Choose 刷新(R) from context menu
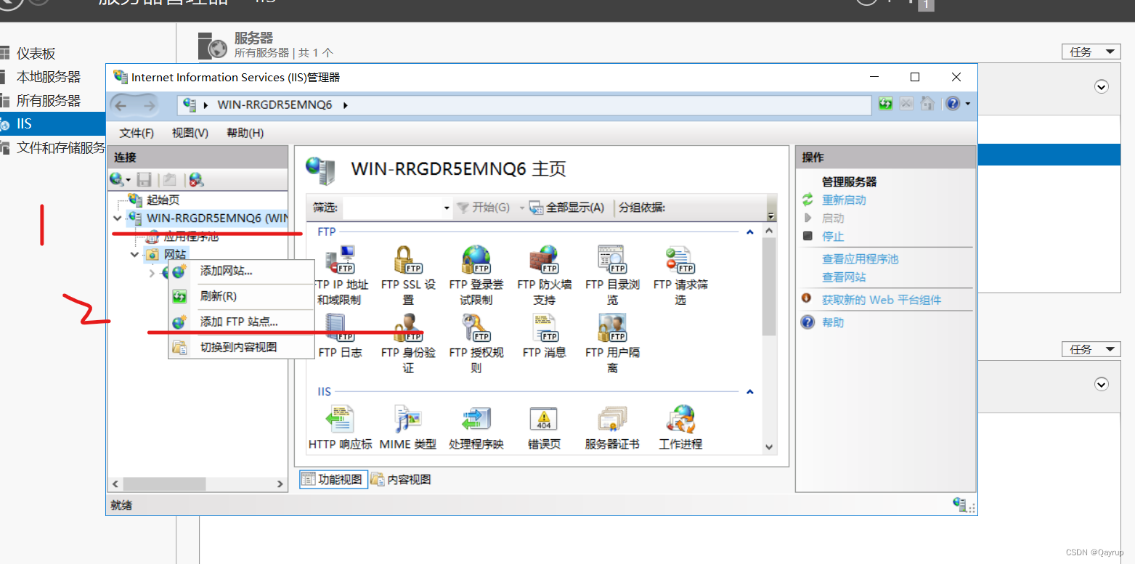Screen dimensions: 1135x564 coord(242,296)
